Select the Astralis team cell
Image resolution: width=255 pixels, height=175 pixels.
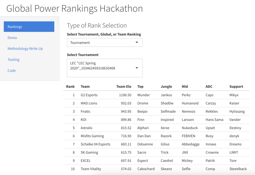[x=86, y=128]
